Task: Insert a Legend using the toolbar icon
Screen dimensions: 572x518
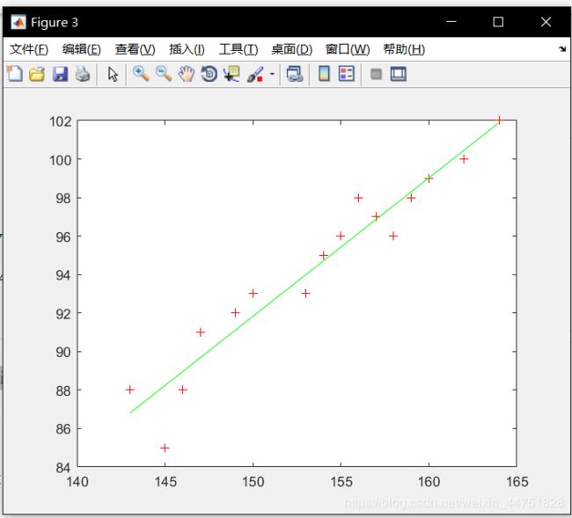Action: point(347,74)
